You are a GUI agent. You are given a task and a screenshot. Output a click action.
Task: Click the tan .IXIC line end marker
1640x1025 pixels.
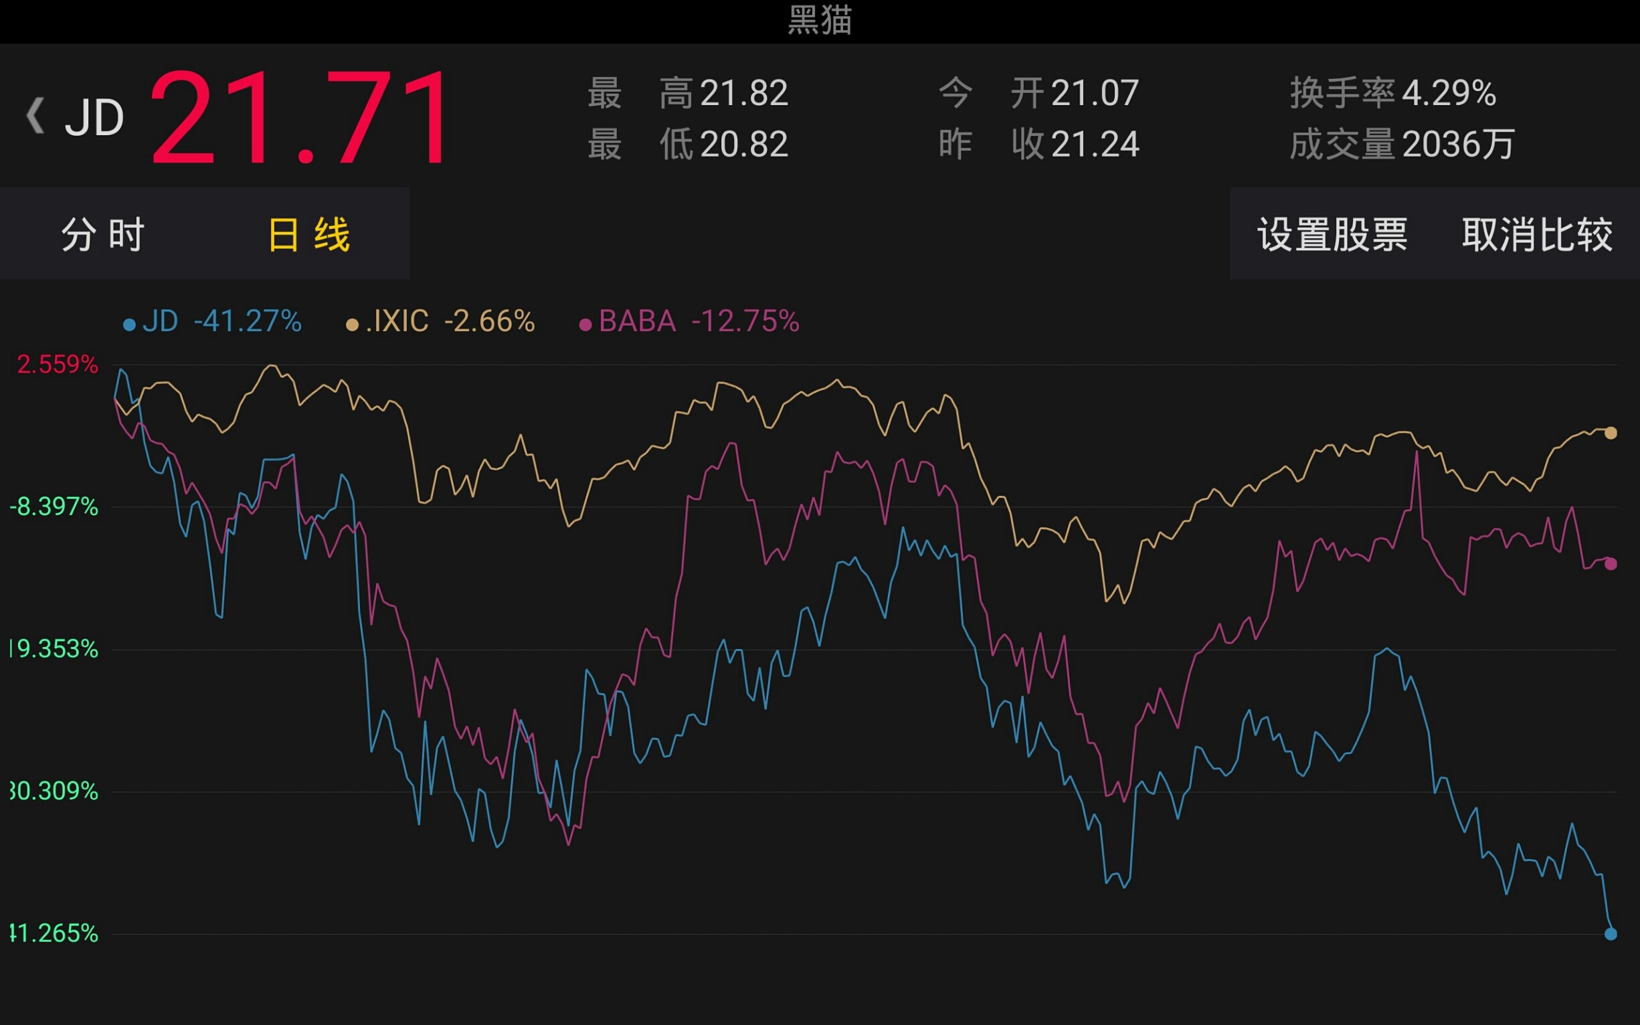(1611, 432)
